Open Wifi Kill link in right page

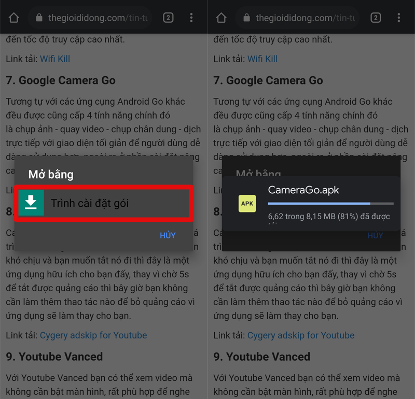(x=262, y=59)
